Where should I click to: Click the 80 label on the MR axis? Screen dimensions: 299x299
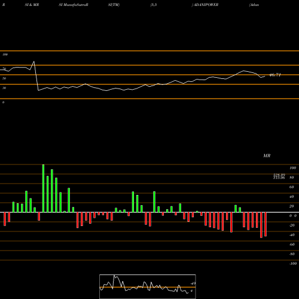click(x=292, y=178)
